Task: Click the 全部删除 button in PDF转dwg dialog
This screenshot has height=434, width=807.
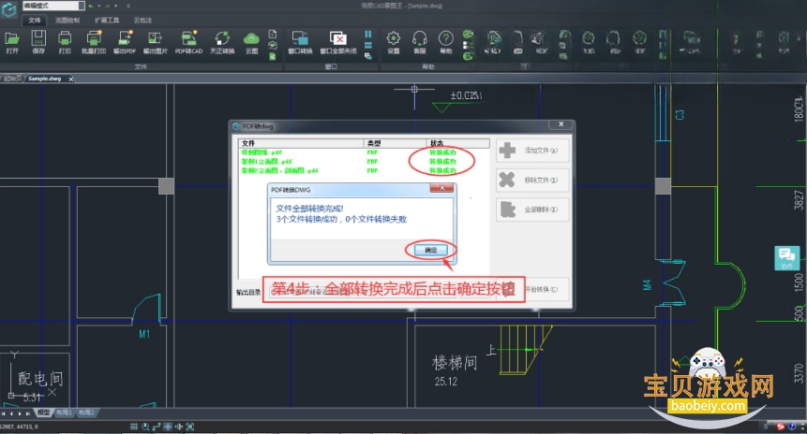Action: [532, 210]
